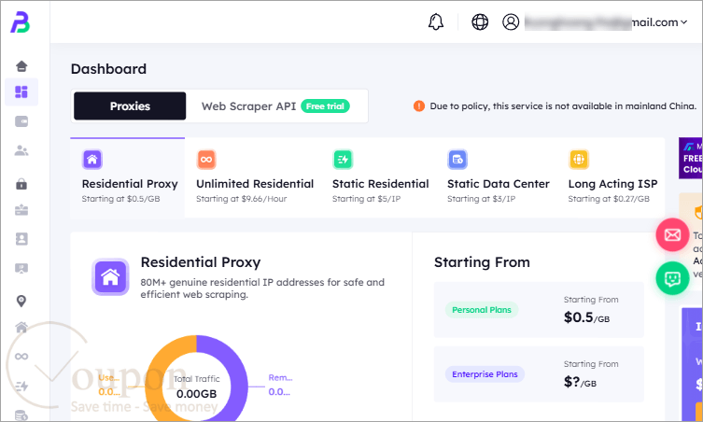Viewport: 703px width, 422px height.
Task: Click the padlock icon in the sidebar
Action: pos(21,184)
